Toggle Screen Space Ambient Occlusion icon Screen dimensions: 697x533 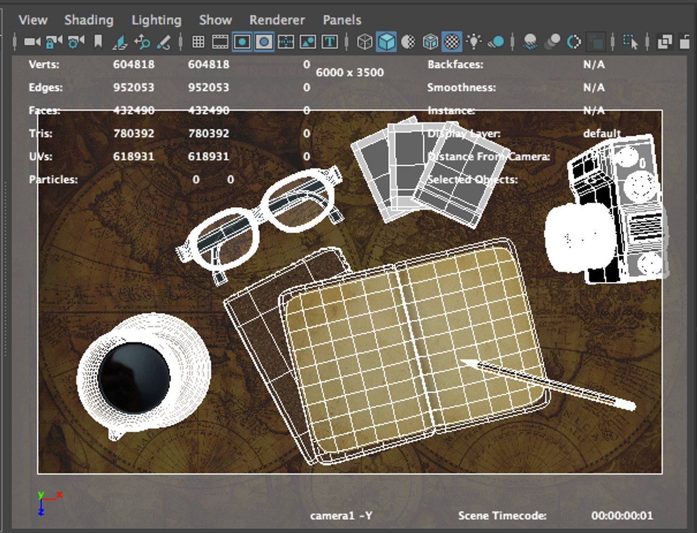pos(530,42)
